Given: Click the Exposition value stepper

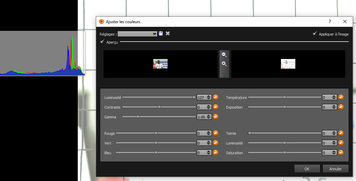Looking at the screenshot, I should tap(330, 107).
